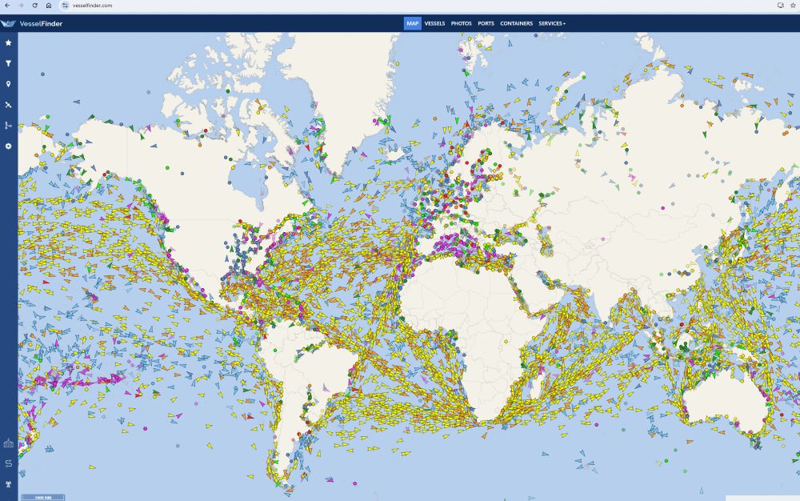Image resolution: width=800 pixels, height=501 pixels.
Task: Click the browser reload icon
Action: (x=34, y=6)
